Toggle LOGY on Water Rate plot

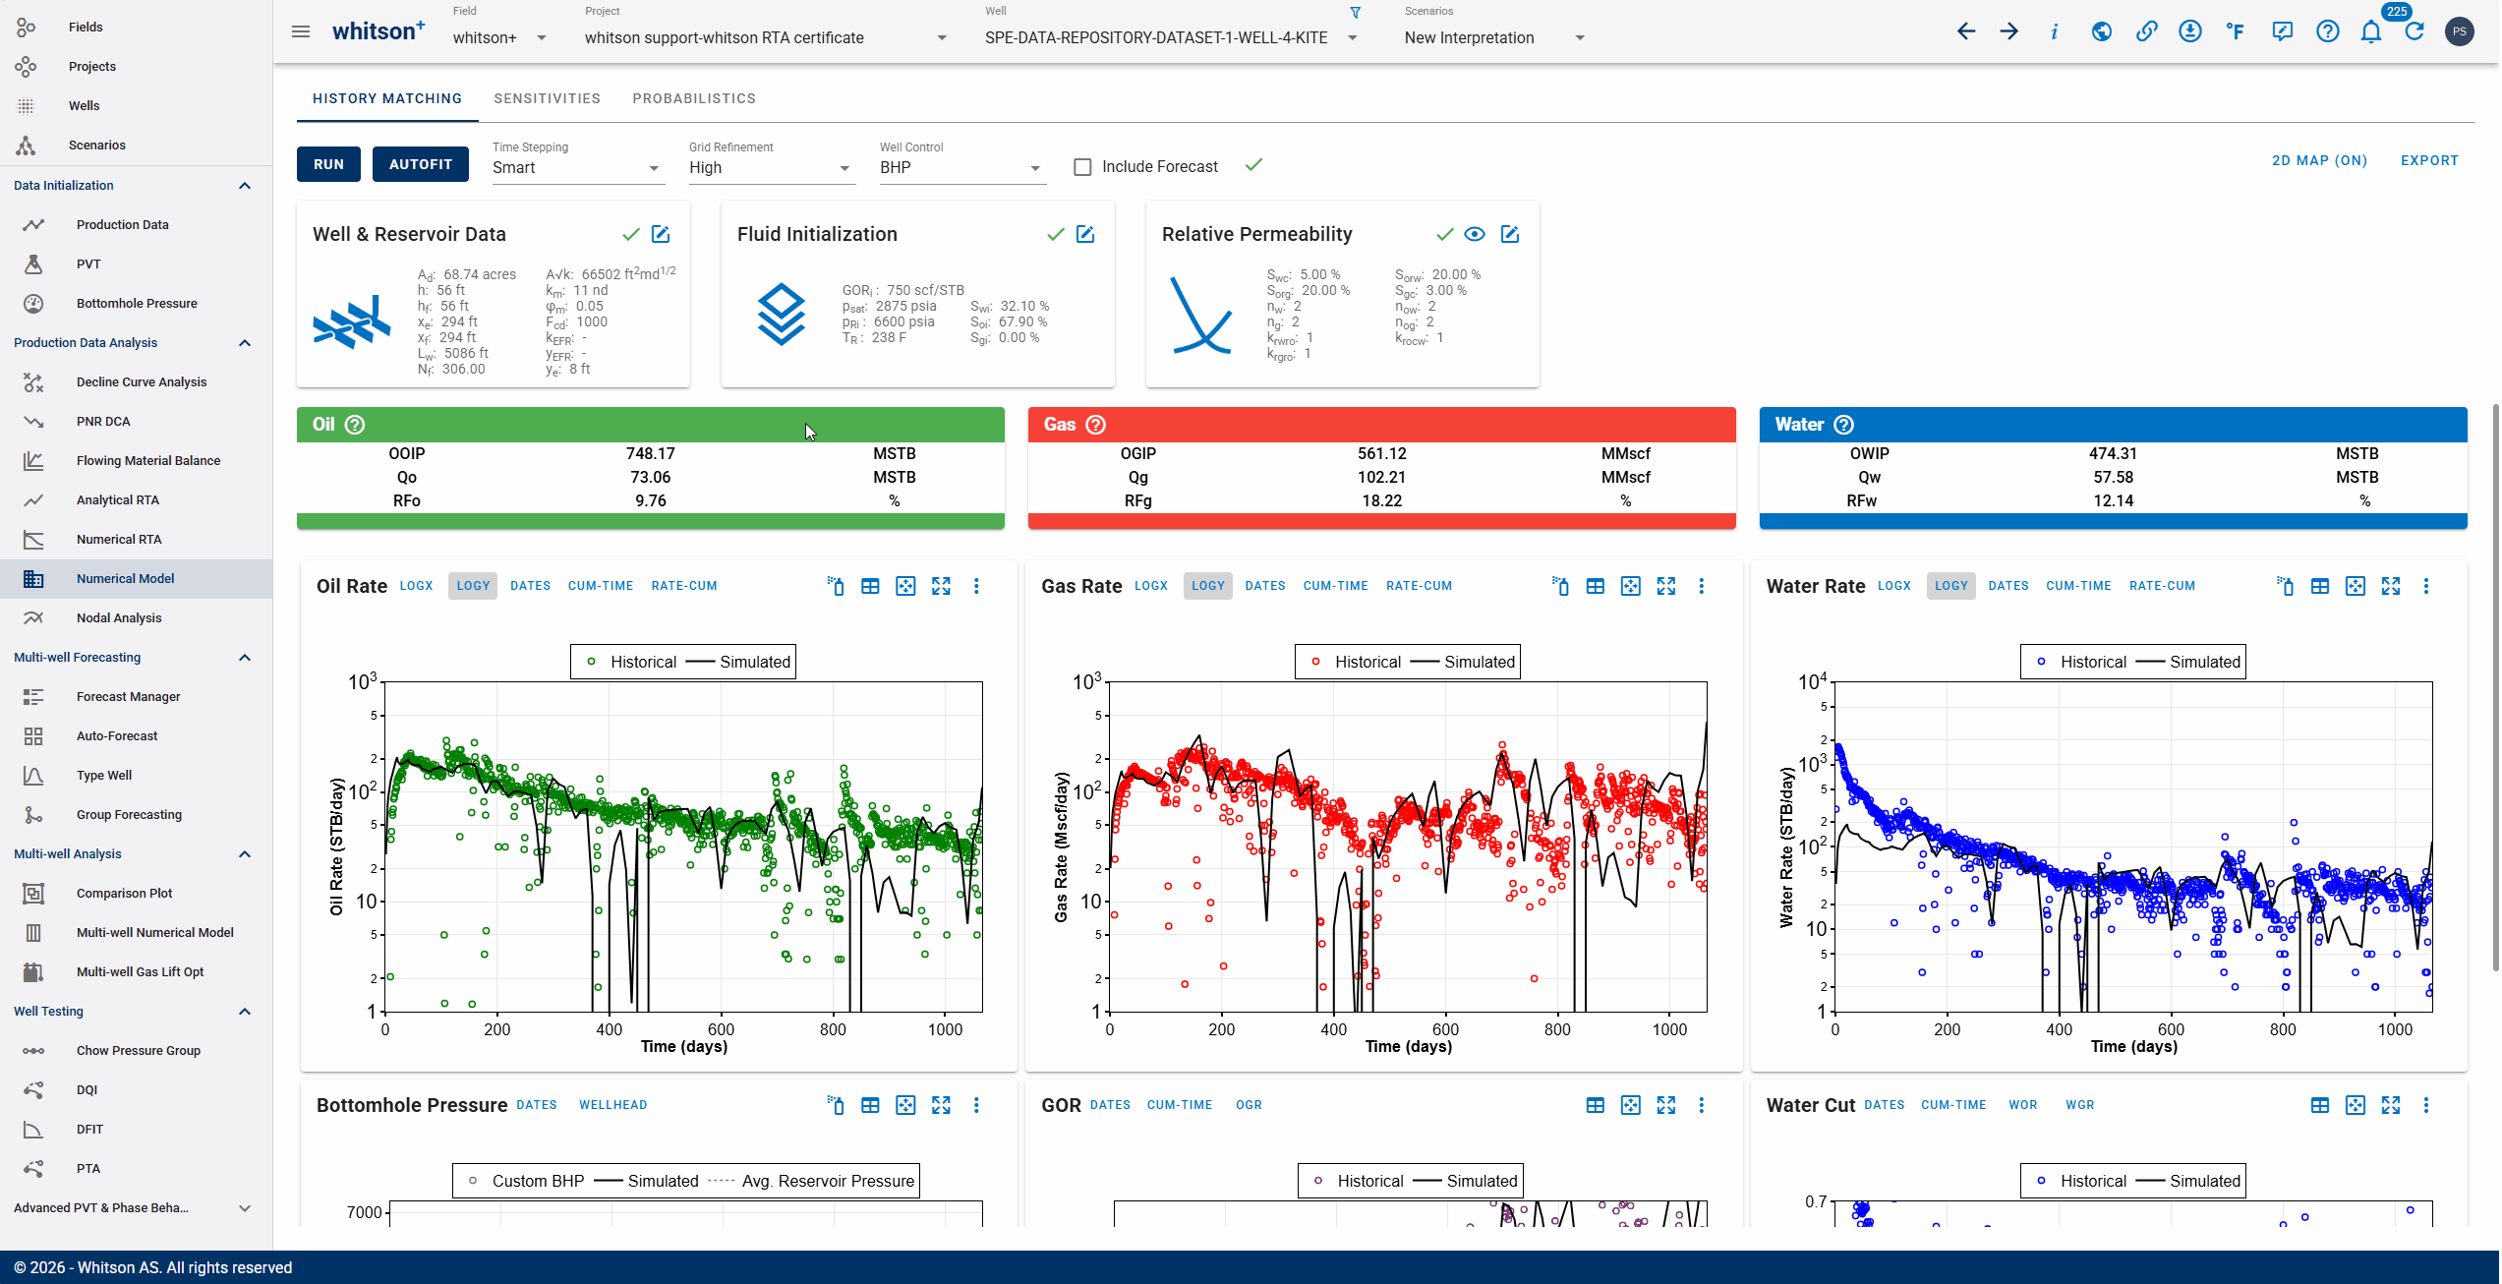click(x=1951, y=586)
